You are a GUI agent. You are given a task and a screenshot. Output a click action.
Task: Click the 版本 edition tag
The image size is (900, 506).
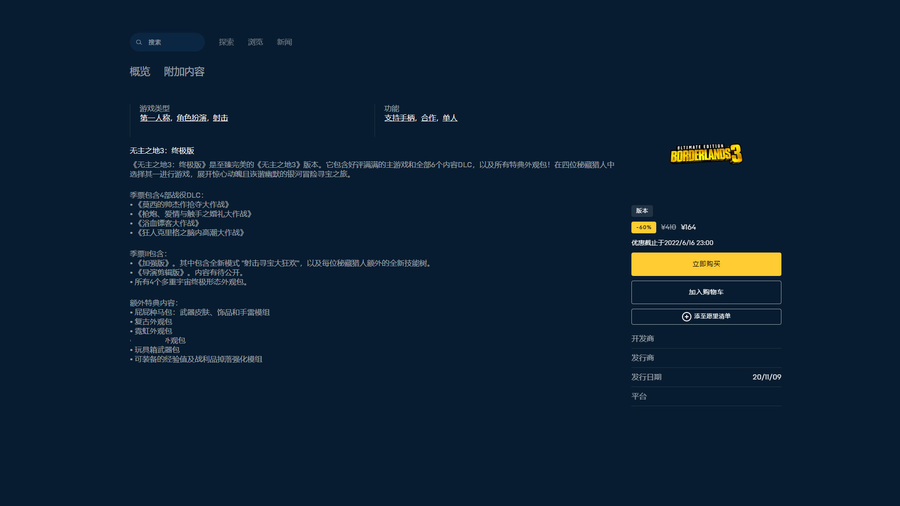pyautogui.click(x=642, y=211)
